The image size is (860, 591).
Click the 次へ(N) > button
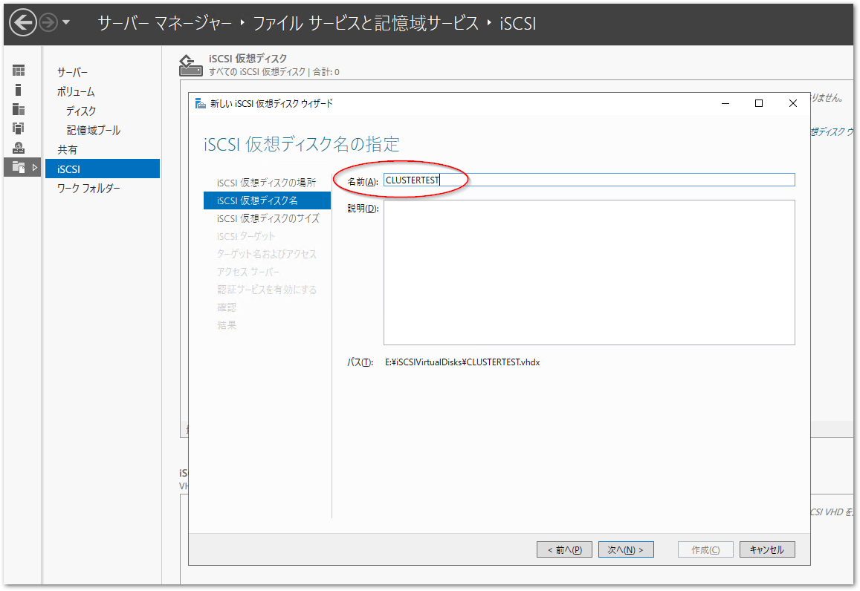coord(626,549)
